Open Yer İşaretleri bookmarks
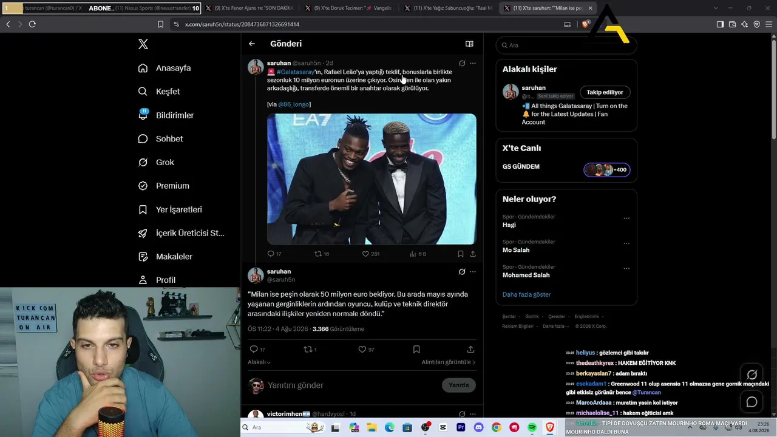The width and height of the screenshot is (777, 437). coord(170,209)
